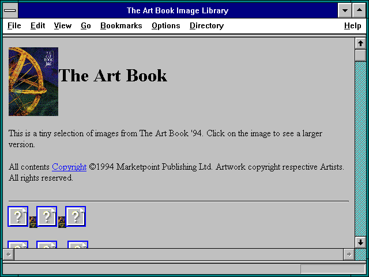Viewport: 369px width, 277px height.
Task: Open the Go menu
Action: (x=86, y=25)
